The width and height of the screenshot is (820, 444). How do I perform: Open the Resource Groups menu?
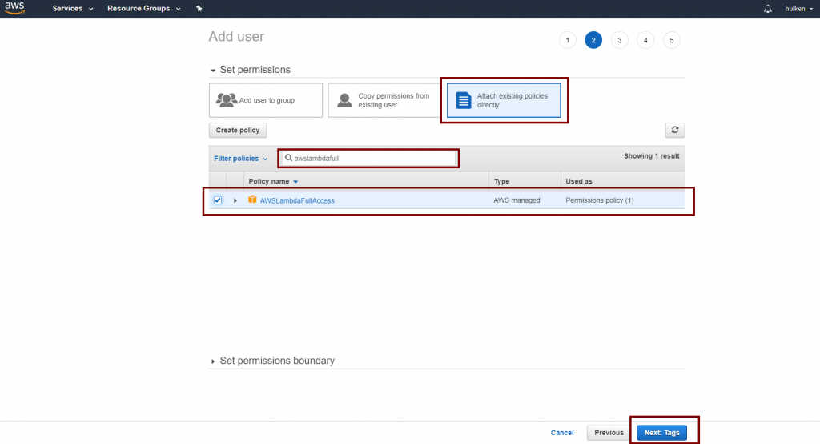pyautogui.click(x=143, y=9)
